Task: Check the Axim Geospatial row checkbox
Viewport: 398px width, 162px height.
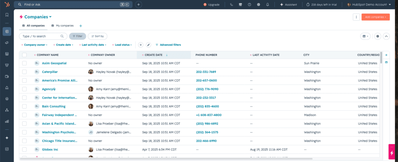Action: click(24, 63)
